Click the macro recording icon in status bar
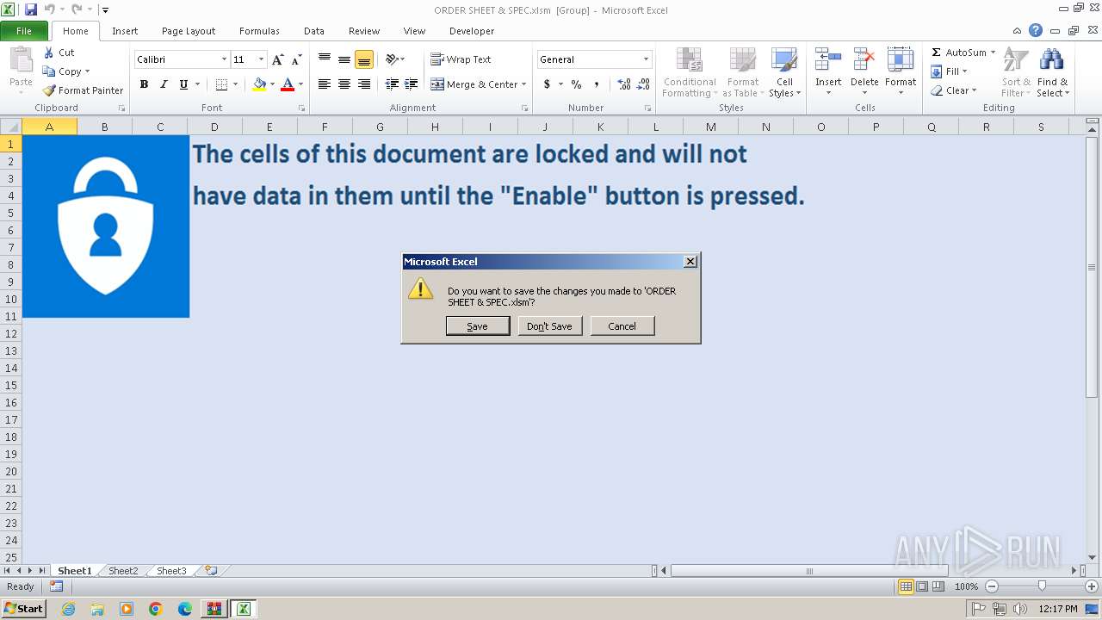 [x=56, y=586]
